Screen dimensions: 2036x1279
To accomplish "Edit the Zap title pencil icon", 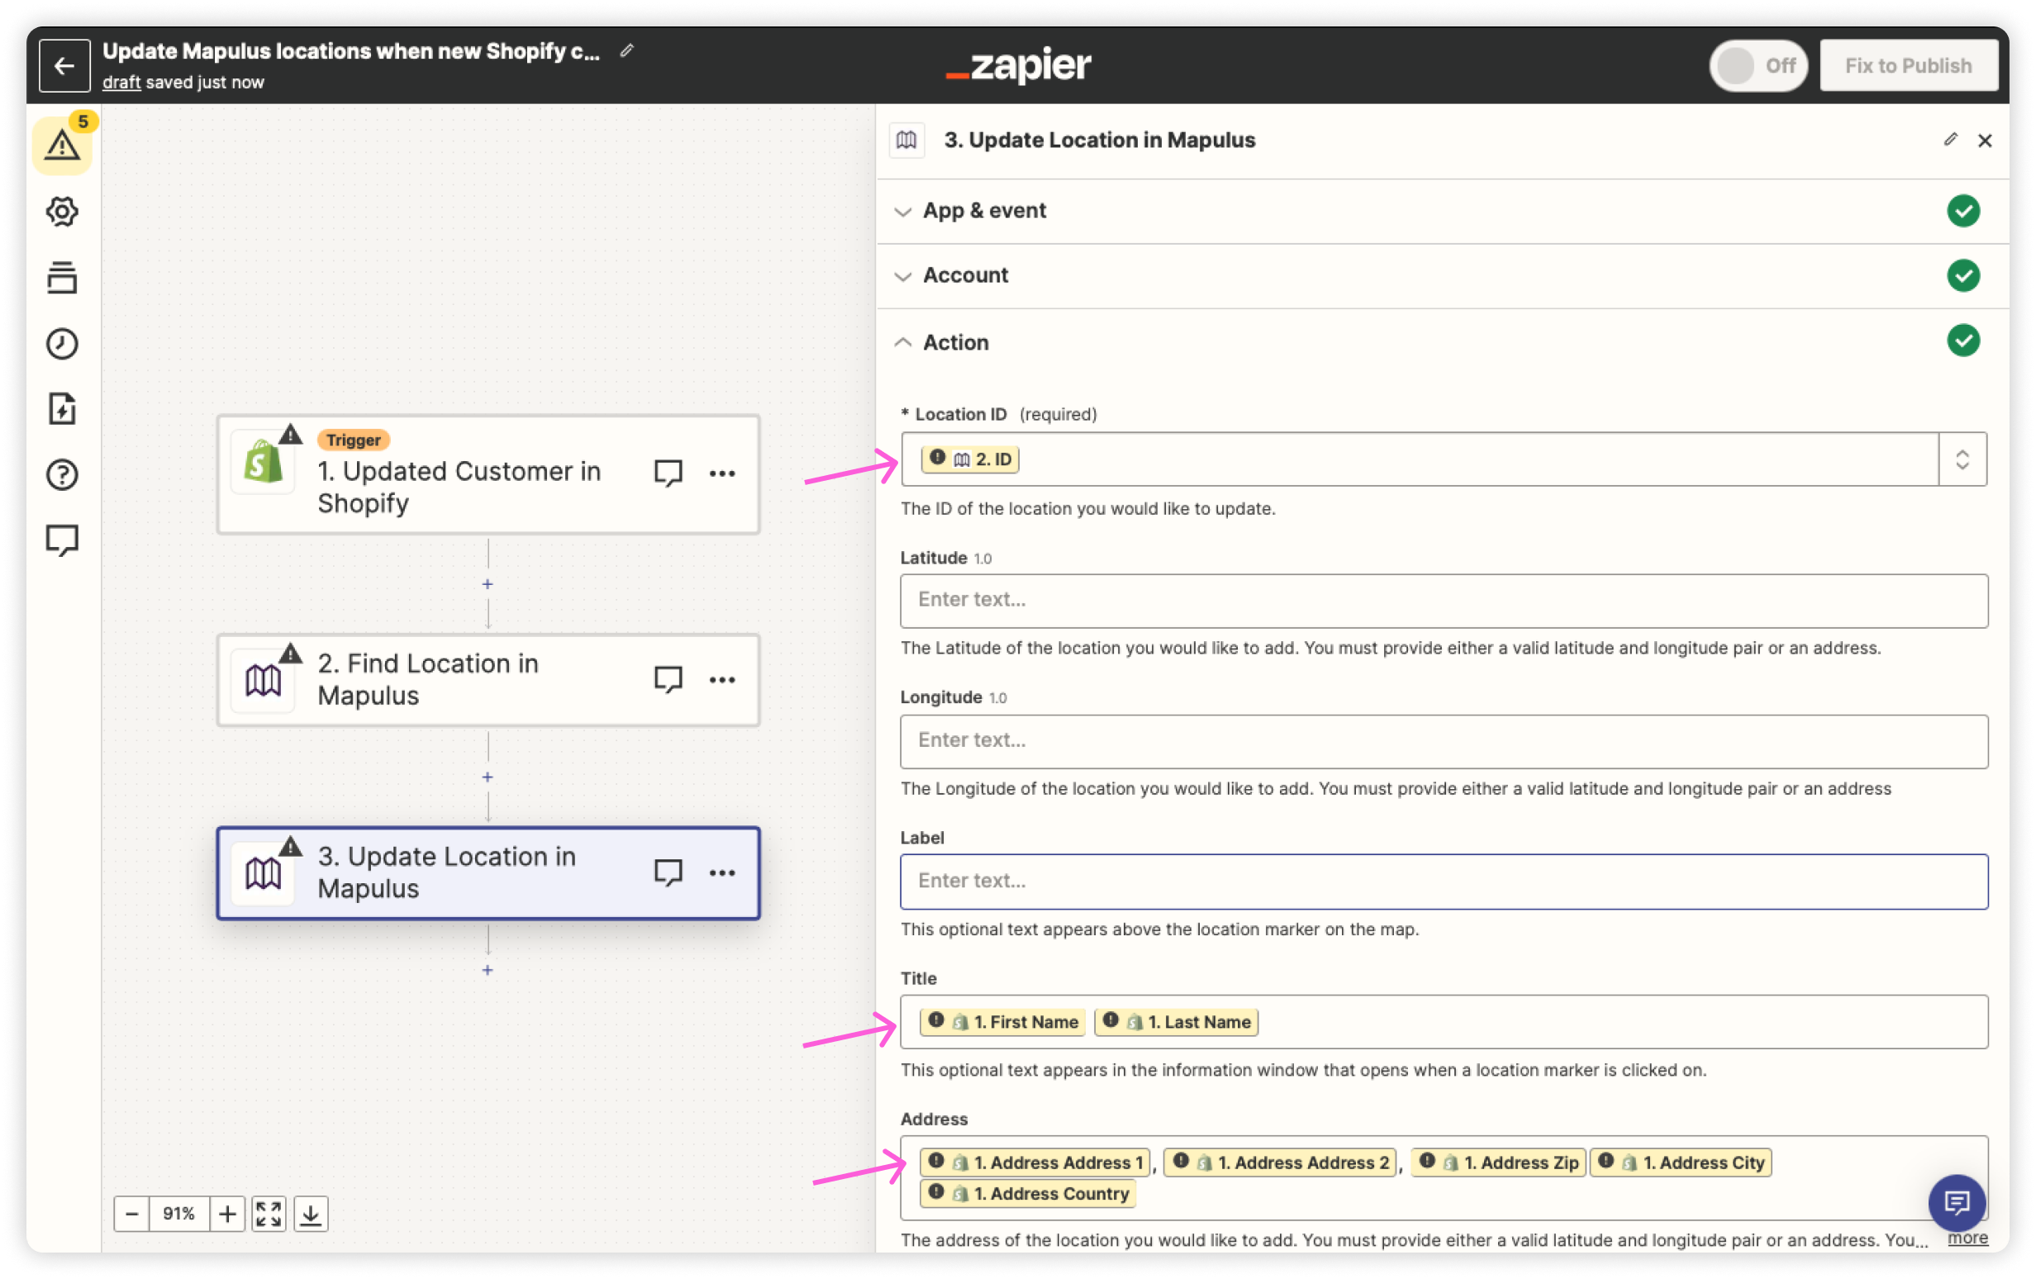I will pos(626,50).
